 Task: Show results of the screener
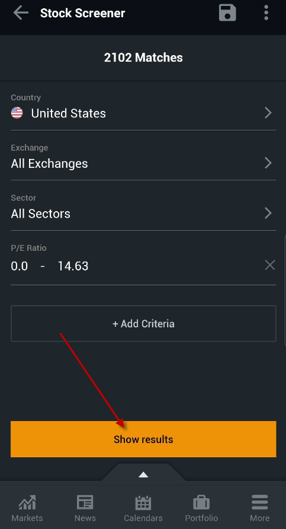pos(143,439)
